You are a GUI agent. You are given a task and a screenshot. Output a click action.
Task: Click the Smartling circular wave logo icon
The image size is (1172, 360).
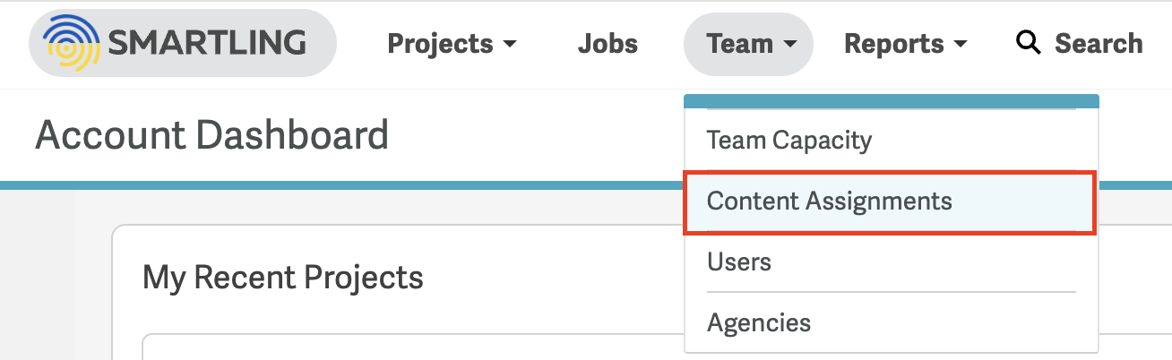click(x=71, y=43)
